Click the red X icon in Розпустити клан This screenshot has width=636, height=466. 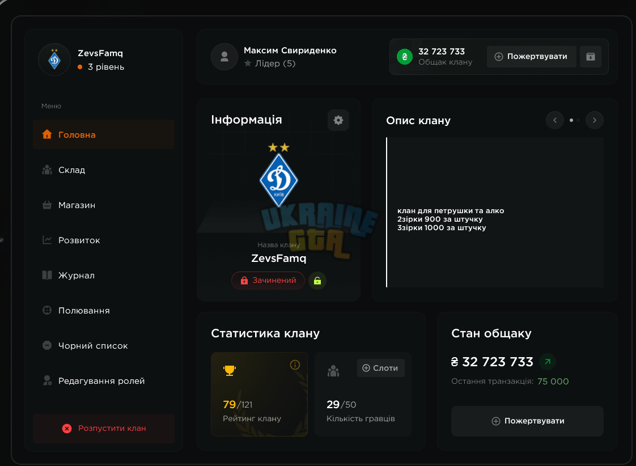coord(67,428)
